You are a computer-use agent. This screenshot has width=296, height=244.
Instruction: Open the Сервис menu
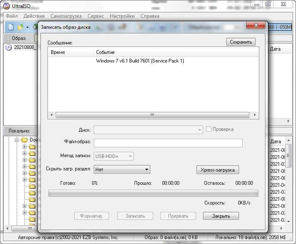click(96, 16)
